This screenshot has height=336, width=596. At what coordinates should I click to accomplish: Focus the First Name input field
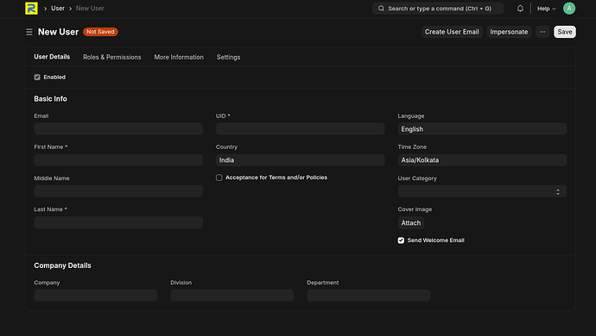click(118, 160)
